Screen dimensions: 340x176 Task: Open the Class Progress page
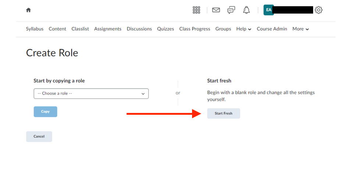point(195,29)
